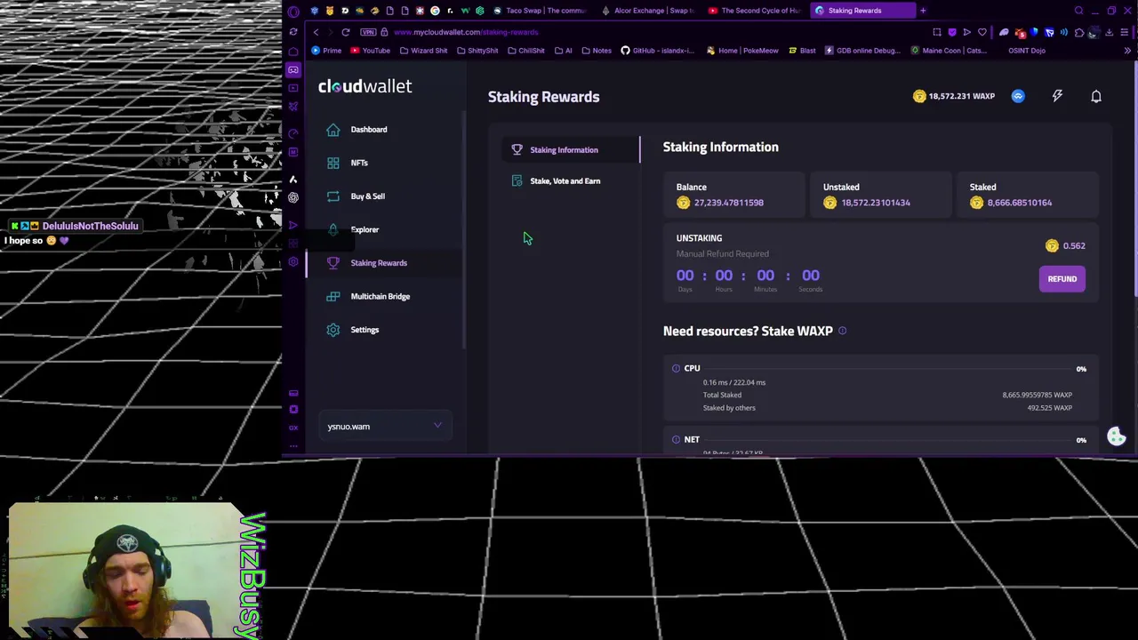Select Staking Rewards in the sidebar
Image resolution: width=1138 pixels, height=640 pixels.
[378, 263]
